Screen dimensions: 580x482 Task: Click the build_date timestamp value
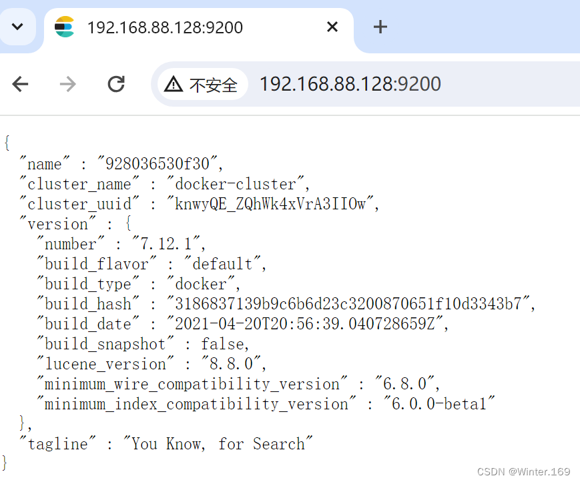[x=305, y=323]
